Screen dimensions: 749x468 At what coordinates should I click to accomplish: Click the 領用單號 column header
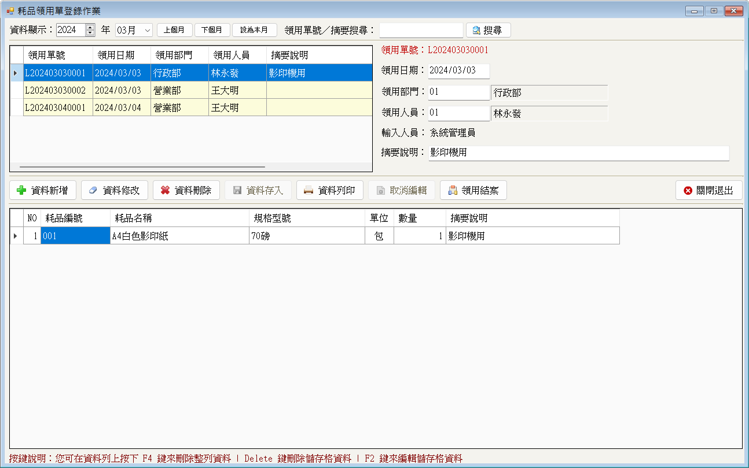click(58, 55)
